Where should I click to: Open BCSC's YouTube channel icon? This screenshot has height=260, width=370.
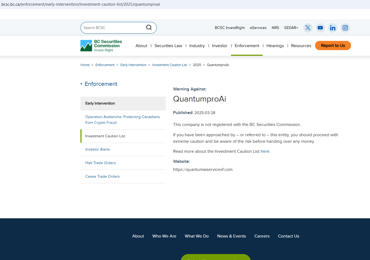point(320,28)
